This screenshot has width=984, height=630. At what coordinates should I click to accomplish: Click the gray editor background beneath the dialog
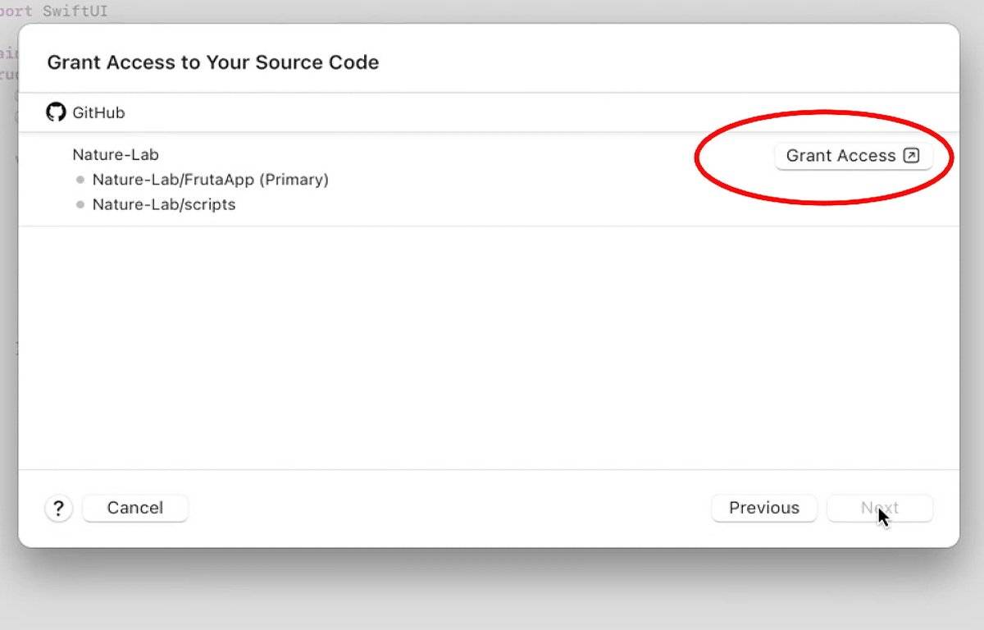pos(492,591)
